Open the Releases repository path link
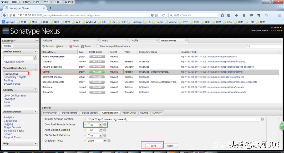 click(212, 87)
